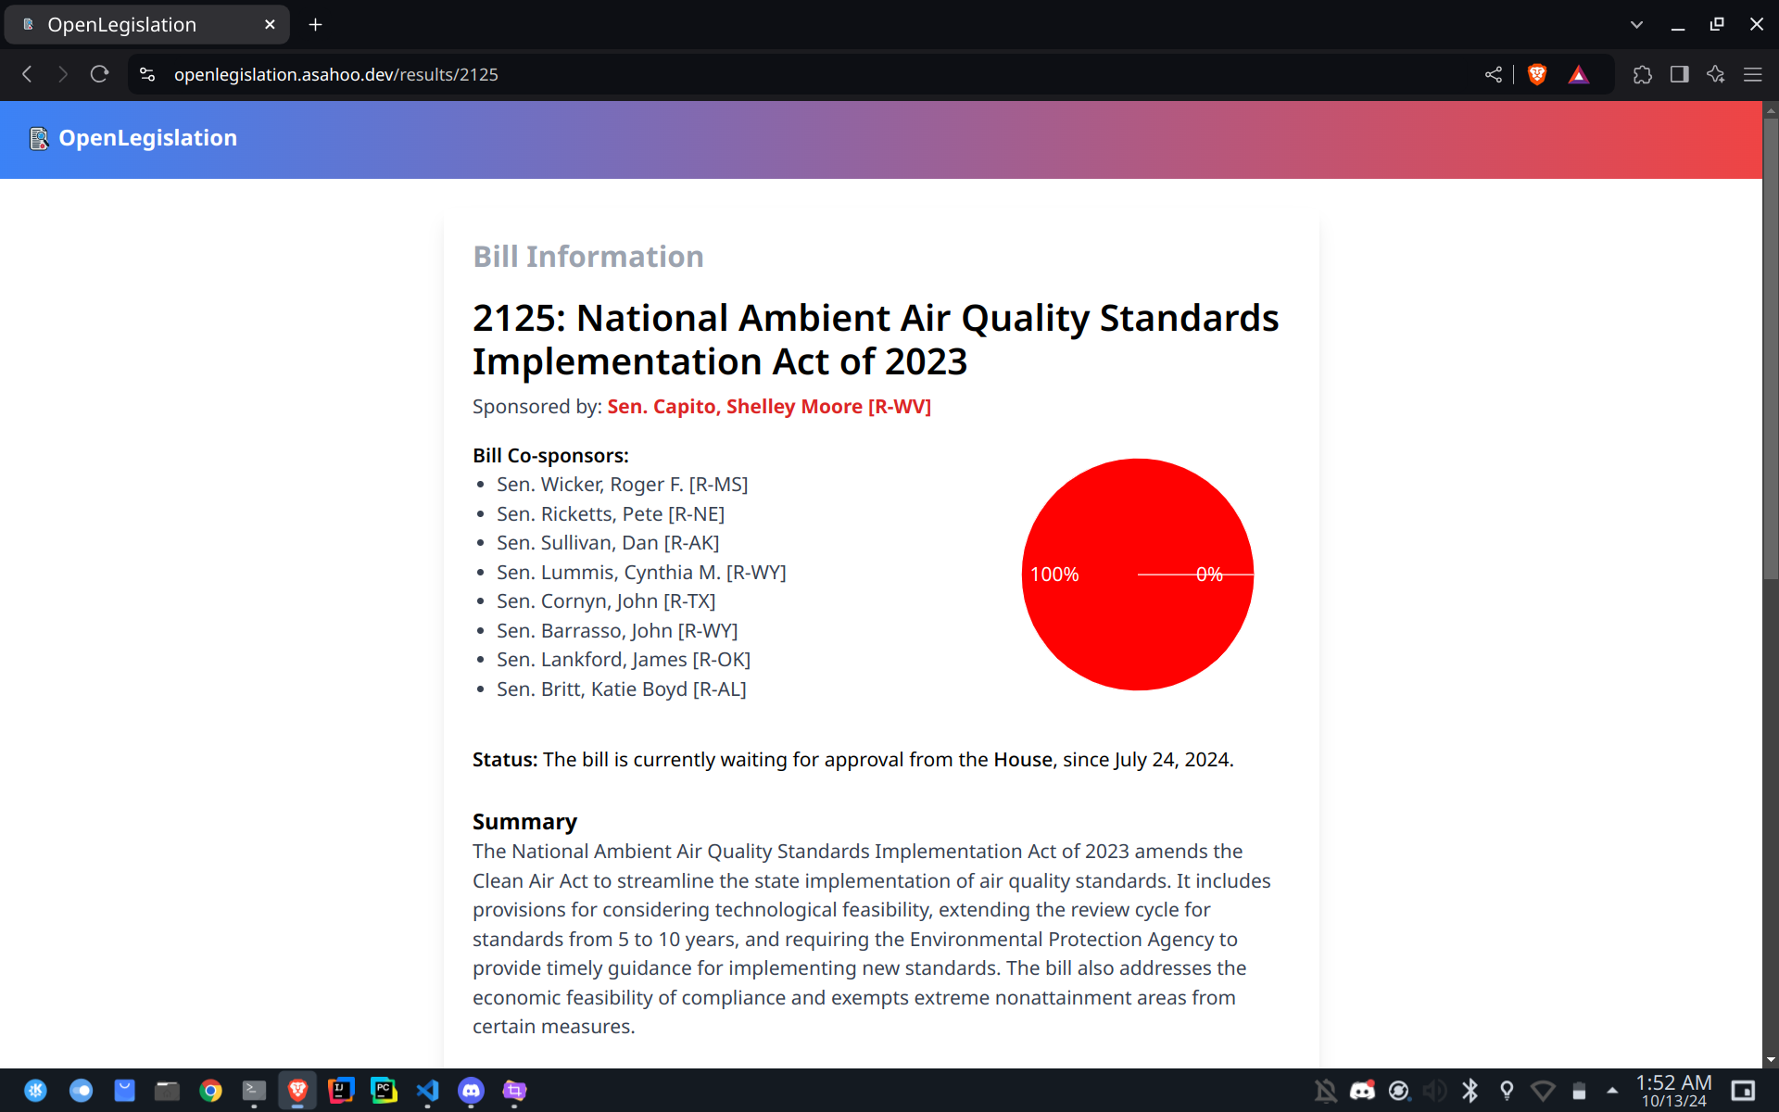
Task: Click the site settings icon in address bar
Action: tap(147, 74)
